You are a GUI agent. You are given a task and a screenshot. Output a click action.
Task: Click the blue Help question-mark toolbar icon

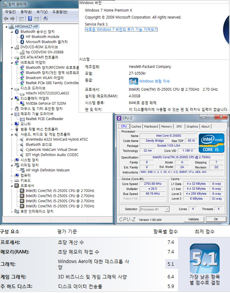click(x=30, y=18)
